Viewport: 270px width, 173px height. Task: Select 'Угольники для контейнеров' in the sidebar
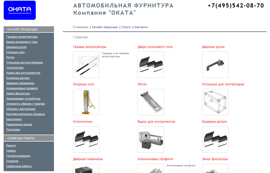pyautogui.click(x=25, y=62)
